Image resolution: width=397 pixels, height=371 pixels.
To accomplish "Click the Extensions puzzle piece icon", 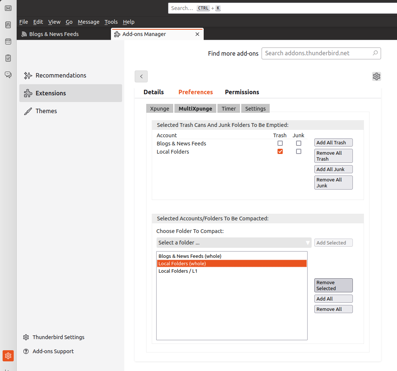I will pyautogui.click(x=28, y=93).
